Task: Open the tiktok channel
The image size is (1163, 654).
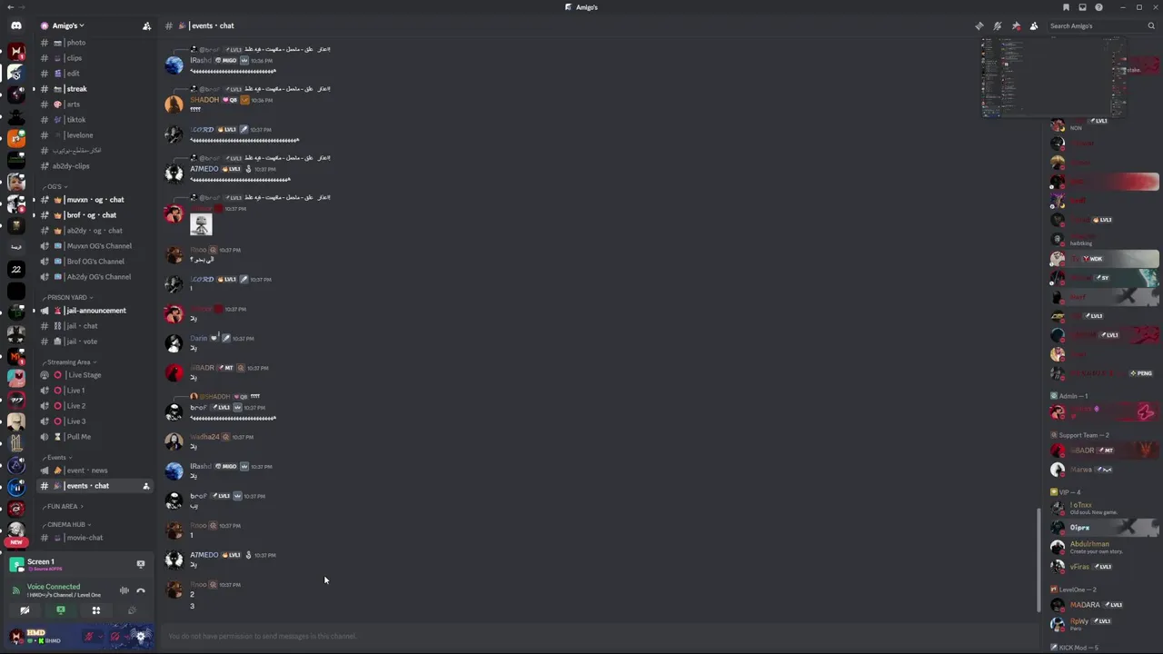Action: click(95, 120)
